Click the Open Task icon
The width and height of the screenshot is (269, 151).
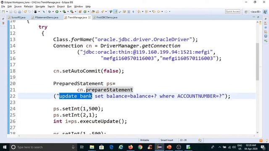pyautogui.click(x=98, y=12)
